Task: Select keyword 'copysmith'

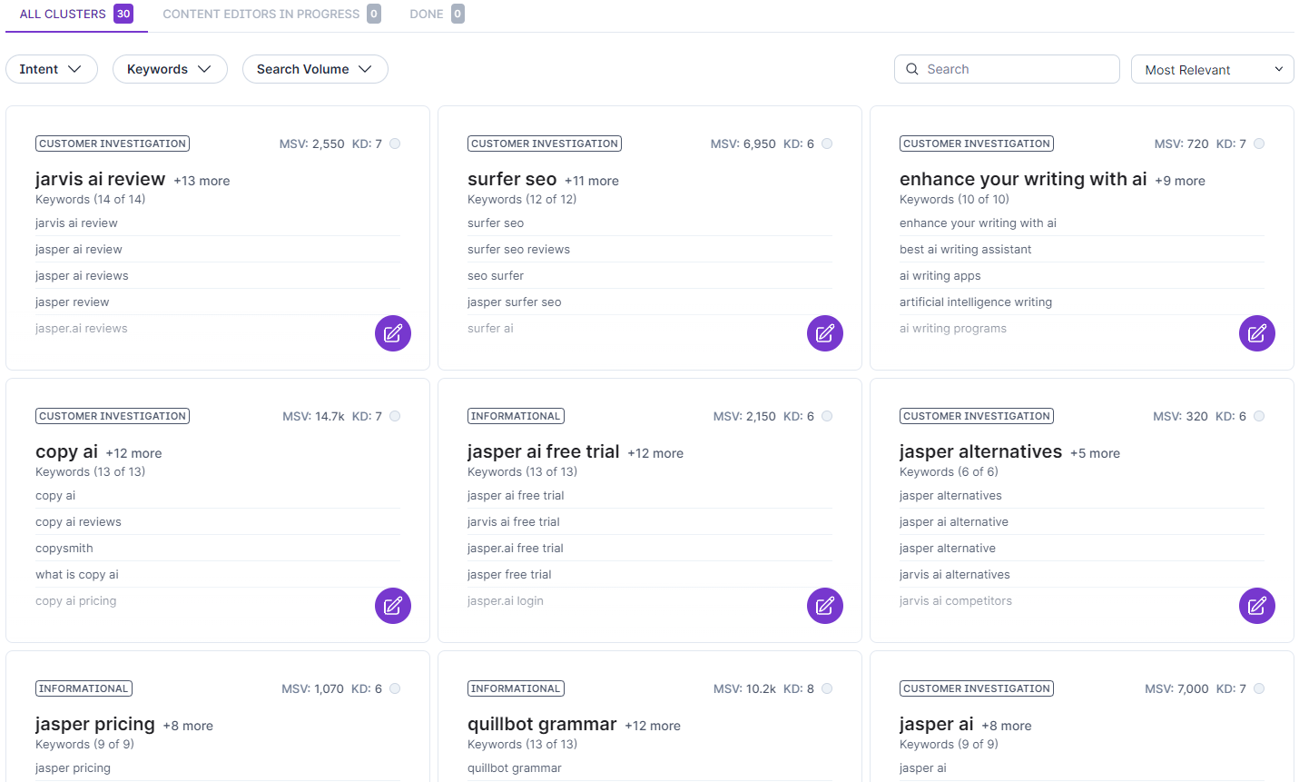Action: coord(64,548)
